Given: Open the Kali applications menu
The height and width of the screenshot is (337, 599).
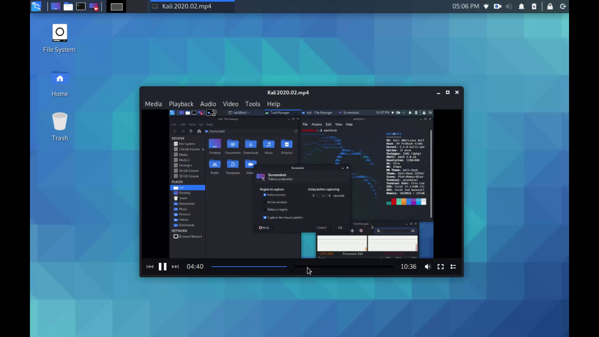Looking at the screenshot, I should tap(36, 6).
